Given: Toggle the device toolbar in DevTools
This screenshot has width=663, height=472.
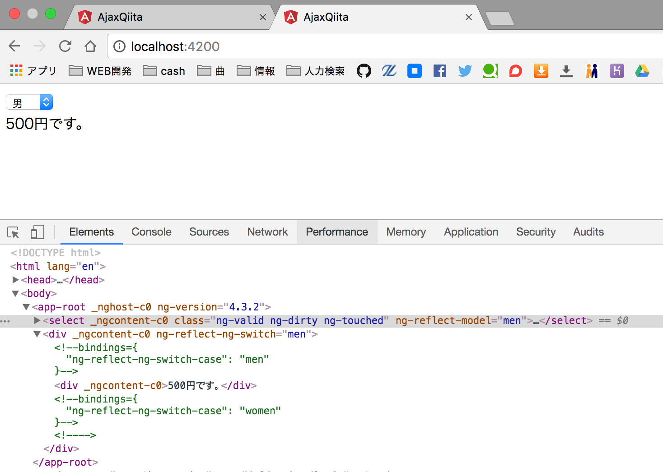Looking at the screenshot, I should click(x=37, y=232).
